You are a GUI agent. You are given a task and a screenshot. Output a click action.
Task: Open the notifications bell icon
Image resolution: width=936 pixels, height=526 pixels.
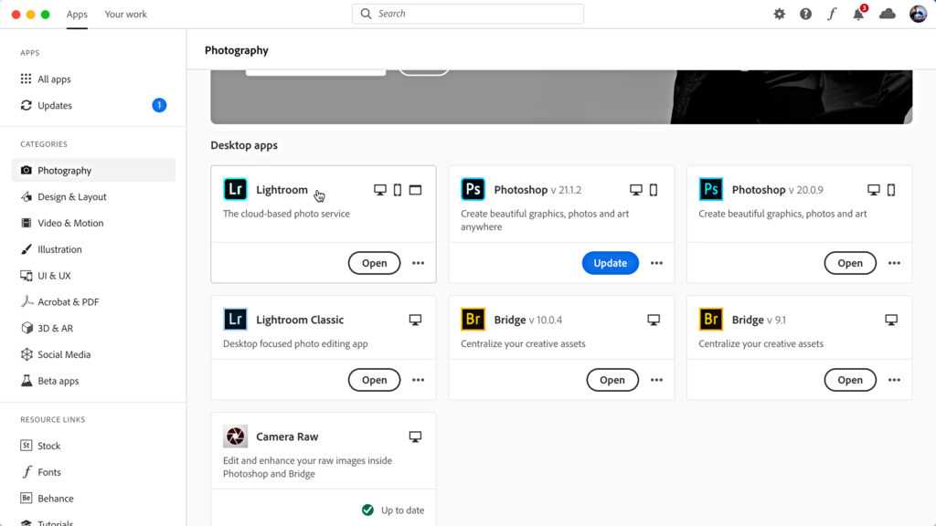pyautogui.click(x=858, y=14)
